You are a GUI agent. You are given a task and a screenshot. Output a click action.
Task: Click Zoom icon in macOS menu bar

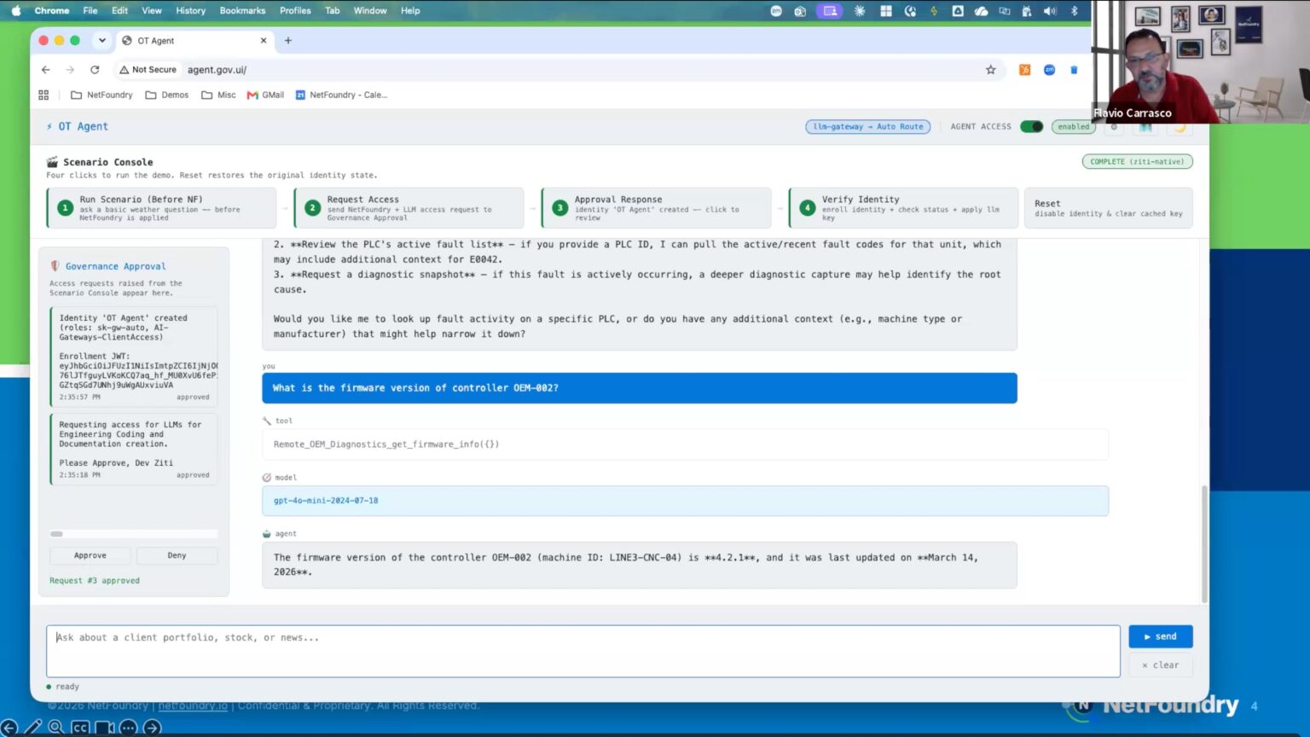pyautogui.click(x=776, y=11)
